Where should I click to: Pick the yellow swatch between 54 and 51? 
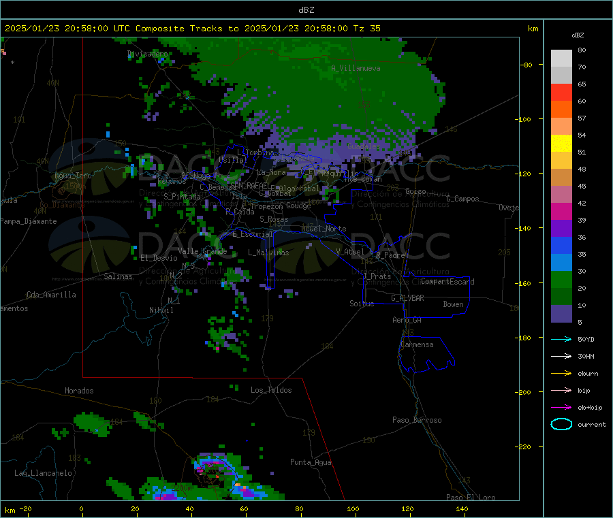click(x=561, y=144)
